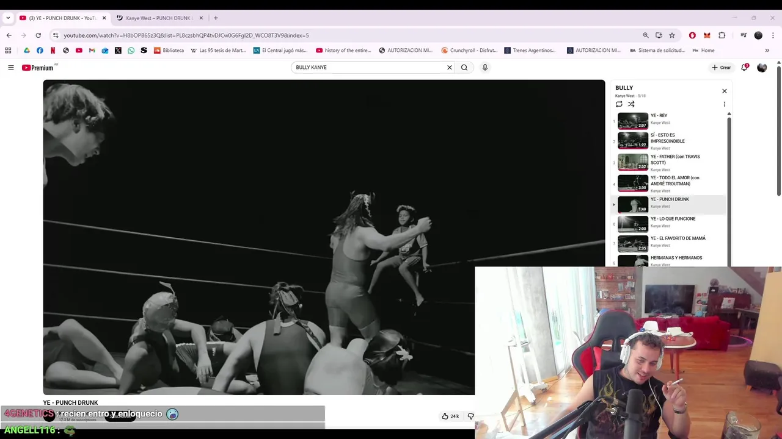Screen dimensions: 782x439
Task: Open the MetaMask fox extension
Action: click(707, 35)
